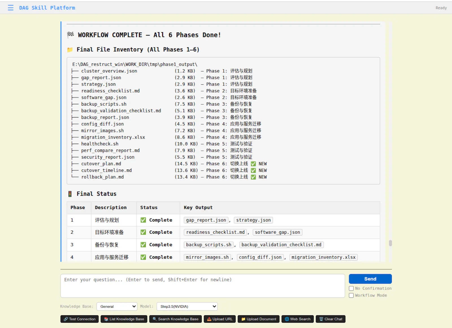452x328 pixels.
Task: Click the chat scrollbar thumb
Action: (390, 243)
